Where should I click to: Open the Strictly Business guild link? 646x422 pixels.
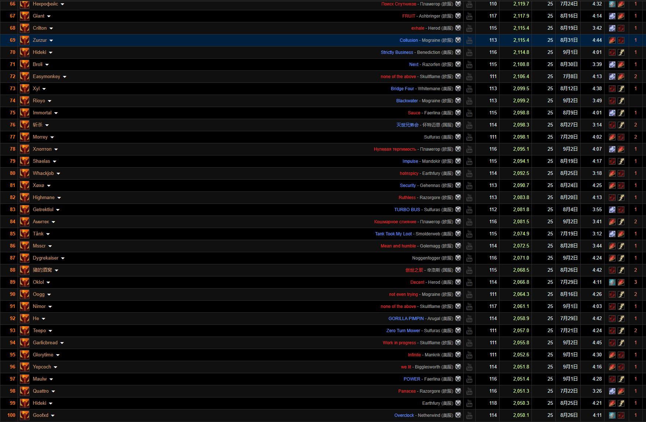(x=396, y=52)
